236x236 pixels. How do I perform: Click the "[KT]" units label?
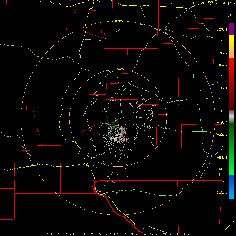click(224, 18)
